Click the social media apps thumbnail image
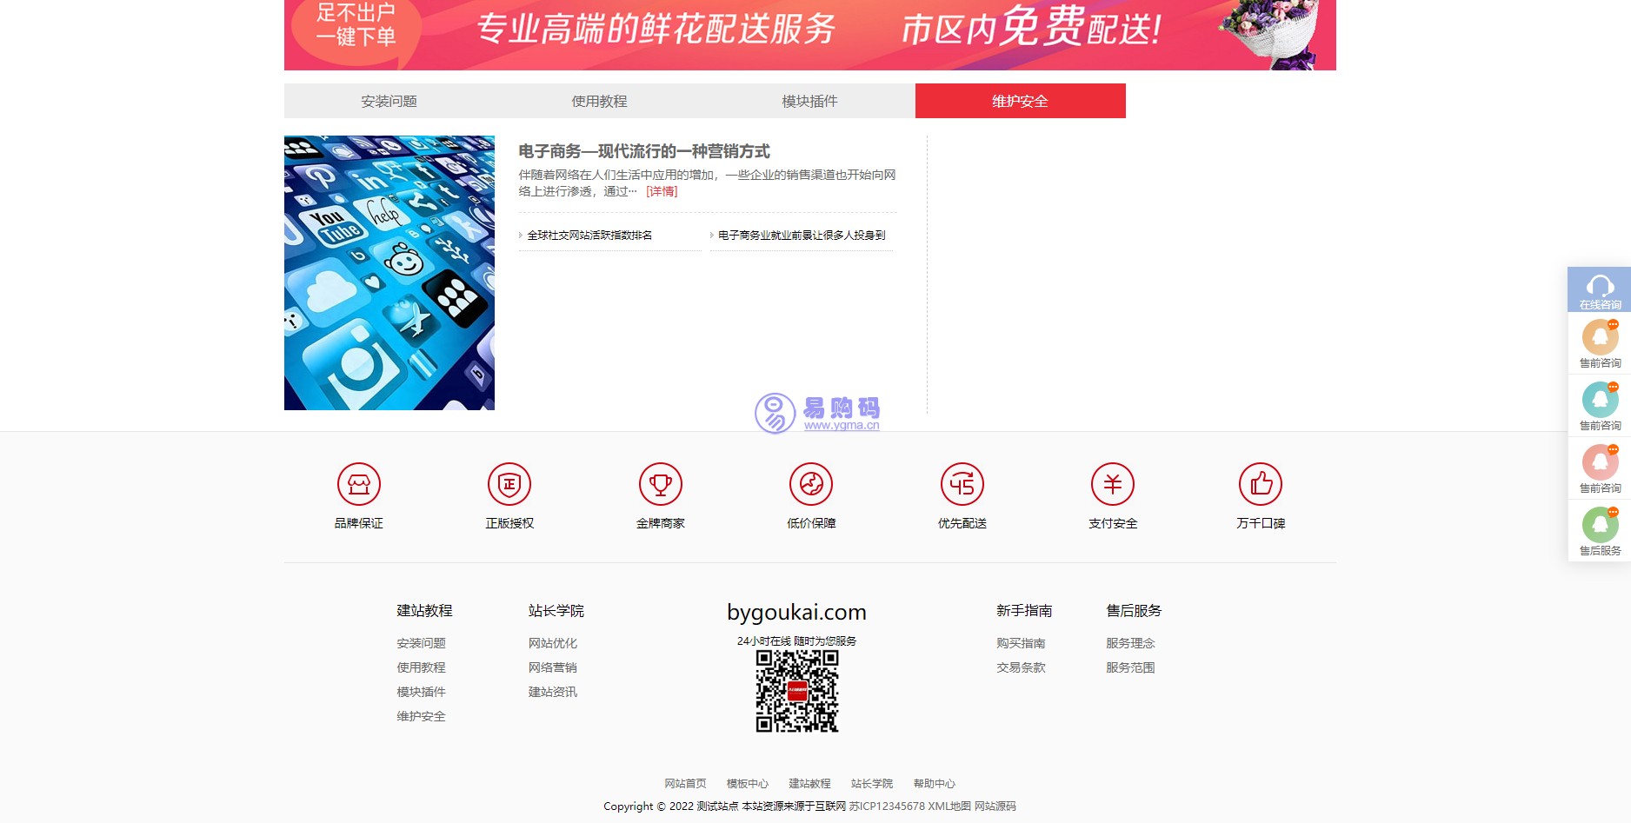The height and width of the screenshot is (823, 1631). pyautogui.click(x=389, y=273)
